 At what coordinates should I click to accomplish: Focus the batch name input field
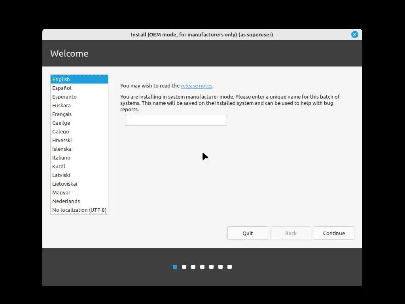[x=176, y=120]
